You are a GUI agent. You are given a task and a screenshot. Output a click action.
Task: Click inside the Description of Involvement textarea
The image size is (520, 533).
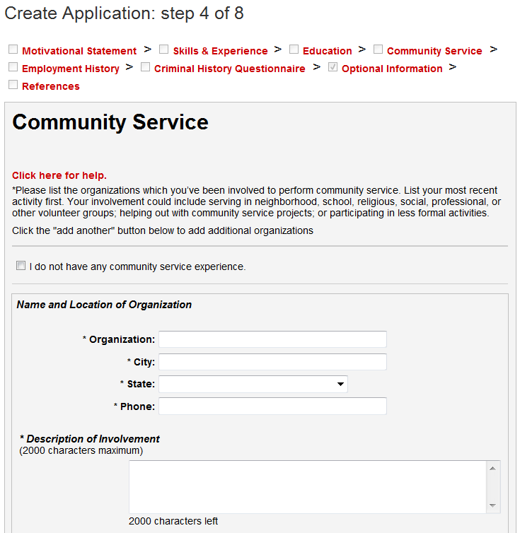pyautogui.click(x=308, y=487)
